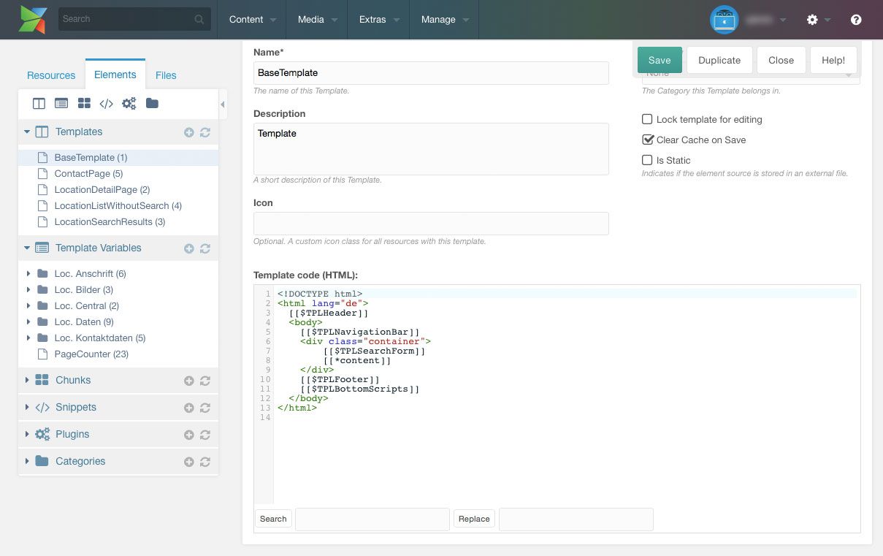Add a new Plugin with plus icon

pyautogui.click(x=188, y=435)
